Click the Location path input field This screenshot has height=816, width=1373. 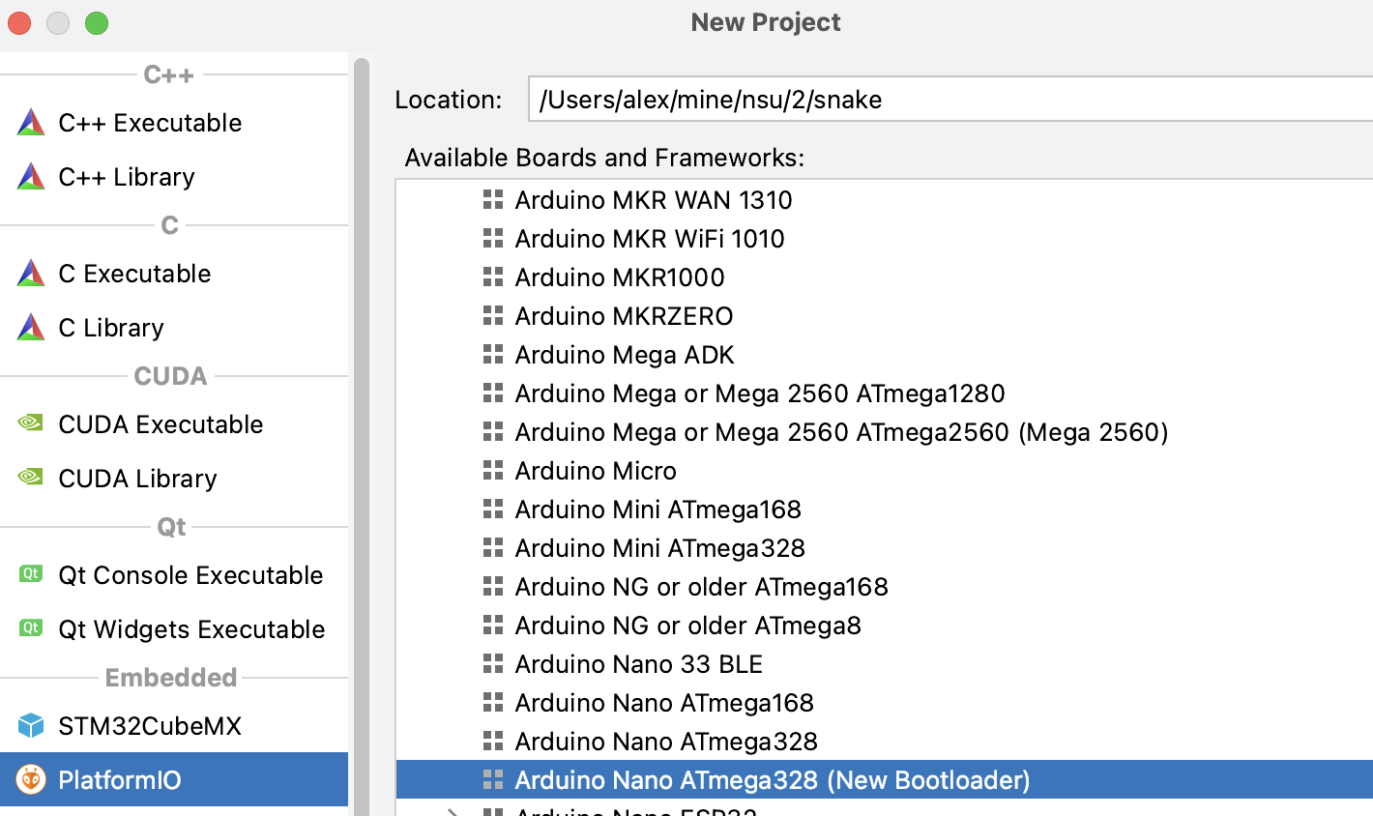click(x=950, y=100)
